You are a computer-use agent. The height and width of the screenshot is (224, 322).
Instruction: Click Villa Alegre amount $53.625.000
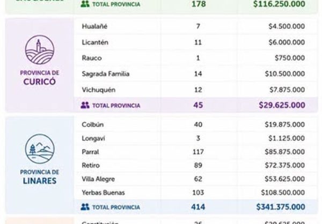click(x=284, y=179)
